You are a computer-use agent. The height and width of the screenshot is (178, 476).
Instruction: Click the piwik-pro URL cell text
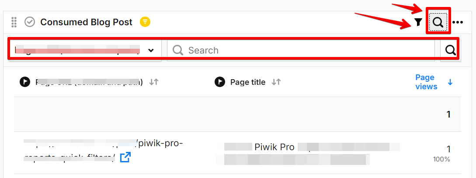click(160, 144)
